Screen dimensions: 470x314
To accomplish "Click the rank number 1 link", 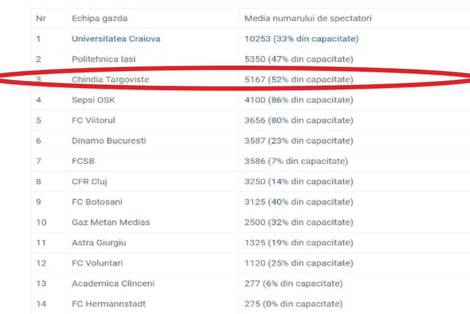I will (38, 39).
